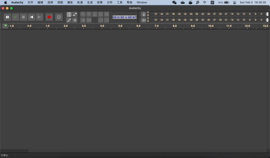Open the 帮助 menu
Viewport: 270px width, 158px height.
(129, 2)
